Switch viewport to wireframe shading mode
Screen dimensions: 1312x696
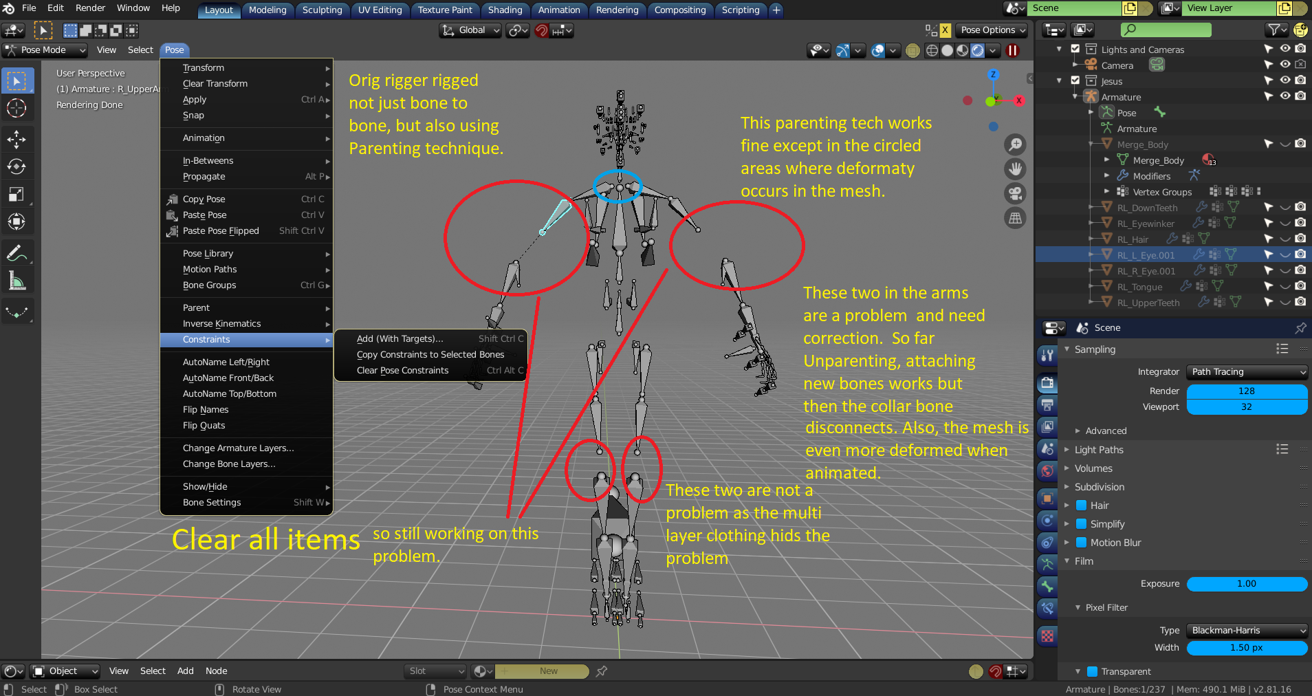click(932, 50)
